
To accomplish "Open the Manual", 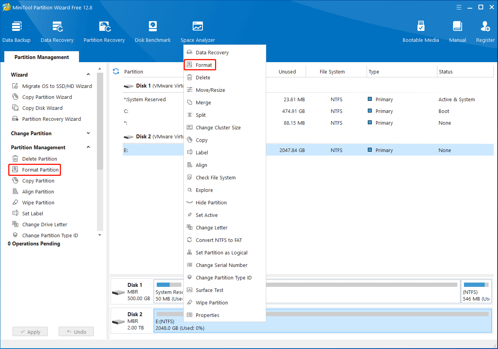I will (x=457, y=32).
